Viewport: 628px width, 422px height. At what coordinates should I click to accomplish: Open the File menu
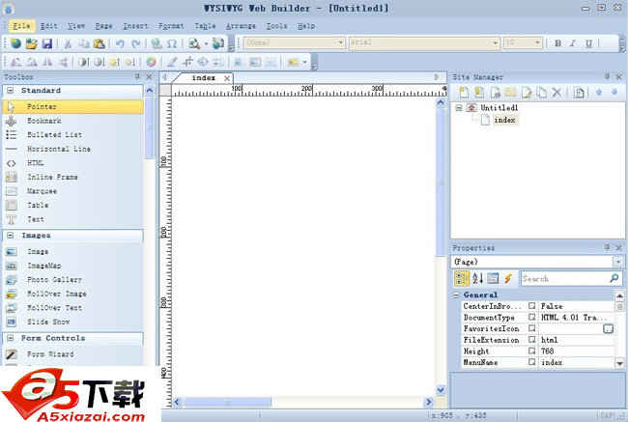point(21,26)
